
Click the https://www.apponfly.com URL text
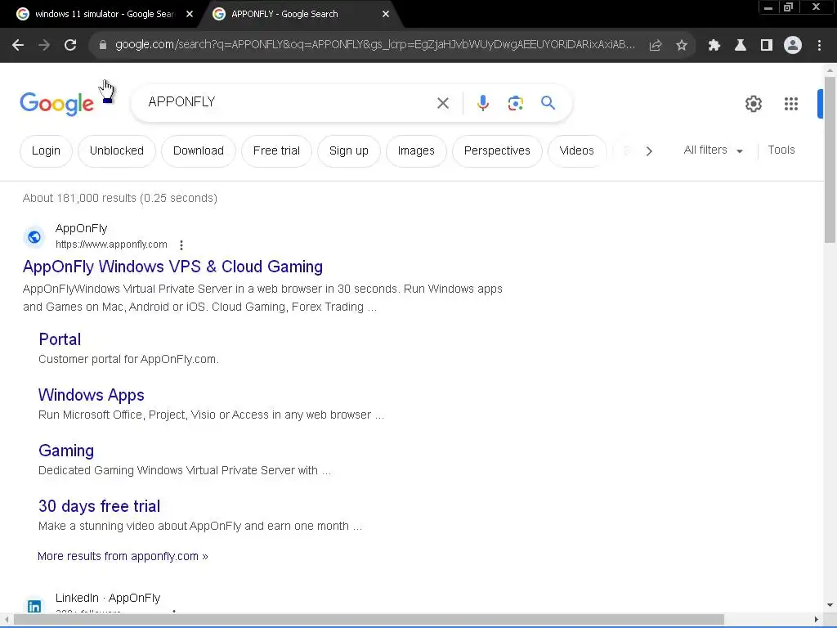[111, 244]
